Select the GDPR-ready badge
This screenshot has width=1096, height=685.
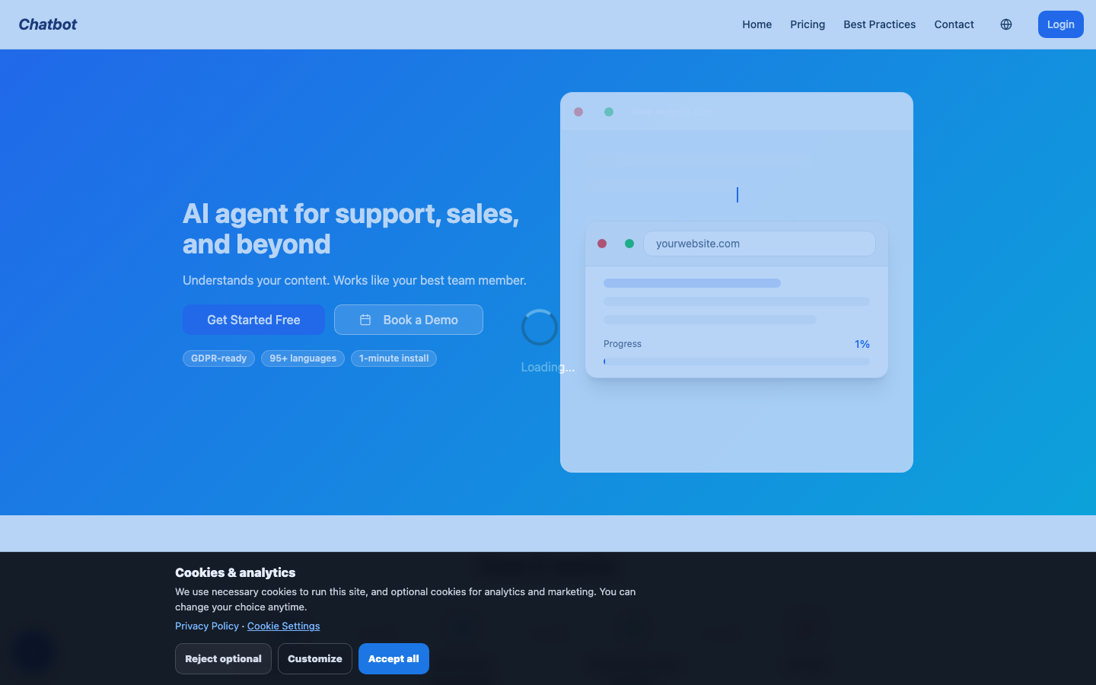[x=219, y=358]
